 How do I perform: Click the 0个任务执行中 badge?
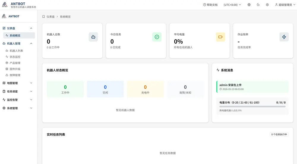tap(279, 135)
